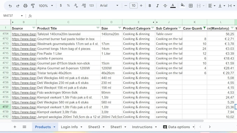Screen dimensions: 237x133
Task: Switch to the Products tab
Action: [x=43, y=127]
